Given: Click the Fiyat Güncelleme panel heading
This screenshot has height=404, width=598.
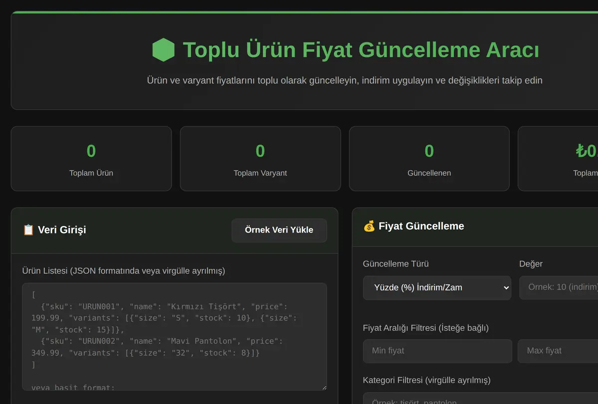Looking at the screenshot, I should coord(421,226).
